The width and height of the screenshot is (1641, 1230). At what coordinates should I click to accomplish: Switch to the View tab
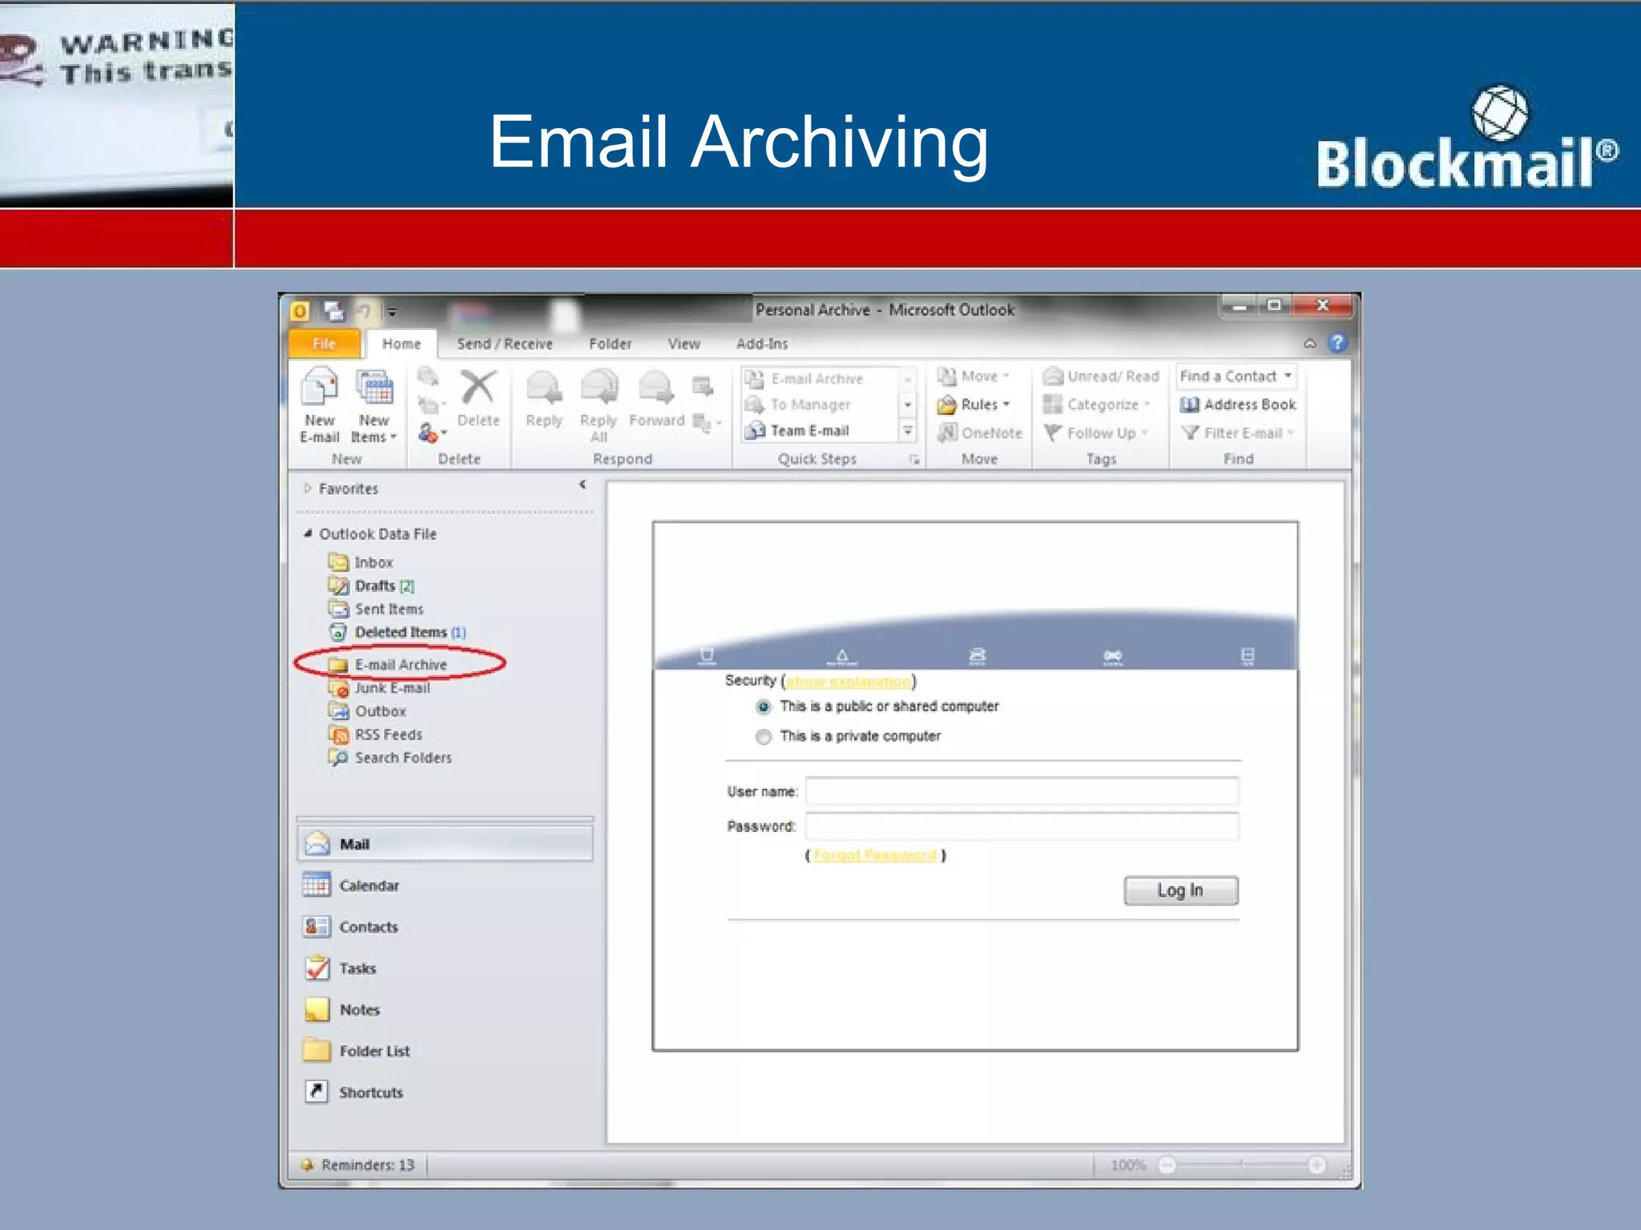point(684,344)
